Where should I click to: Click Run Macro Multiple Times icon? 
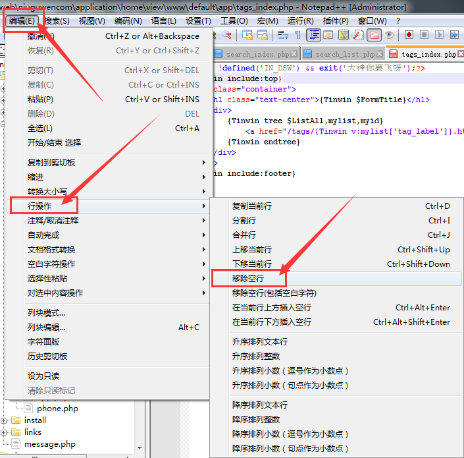(x=454, y=35)
